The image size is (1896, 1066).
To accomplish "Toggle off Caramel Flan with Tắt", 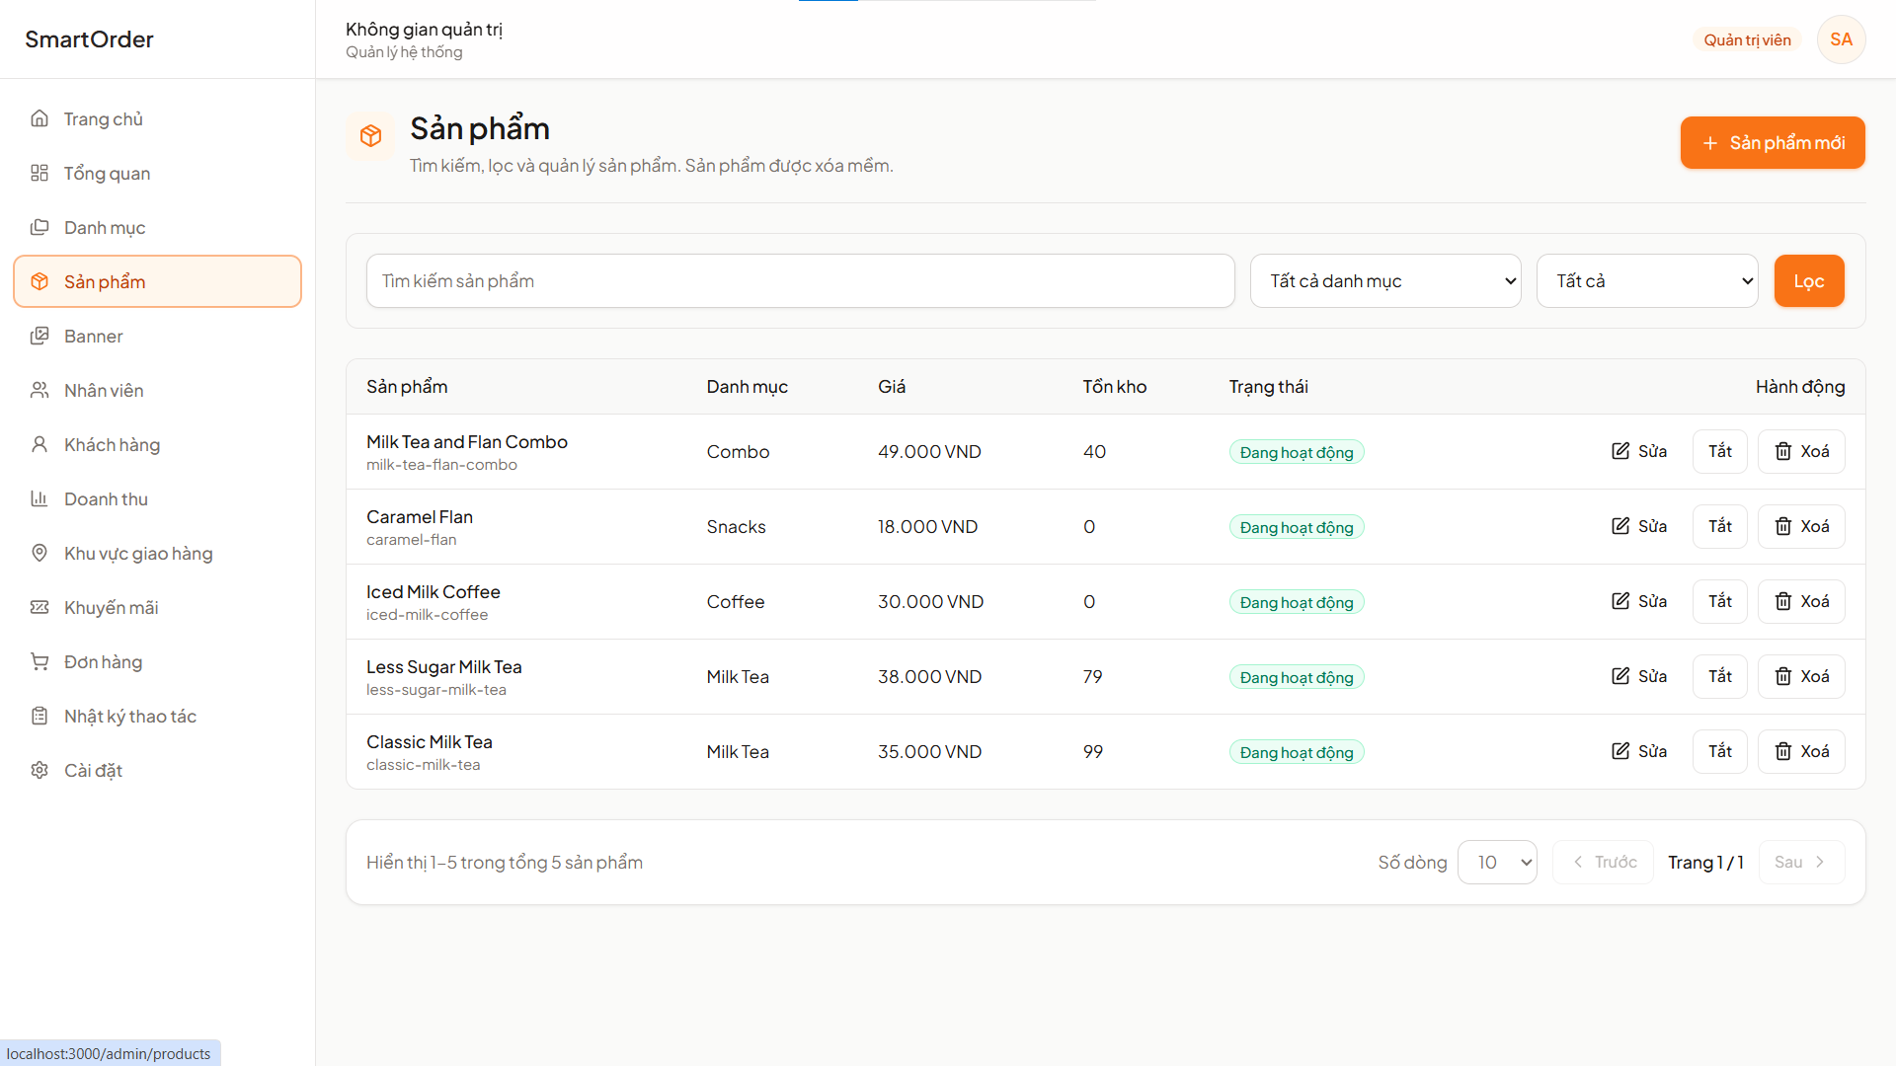I will (1720, 526).
